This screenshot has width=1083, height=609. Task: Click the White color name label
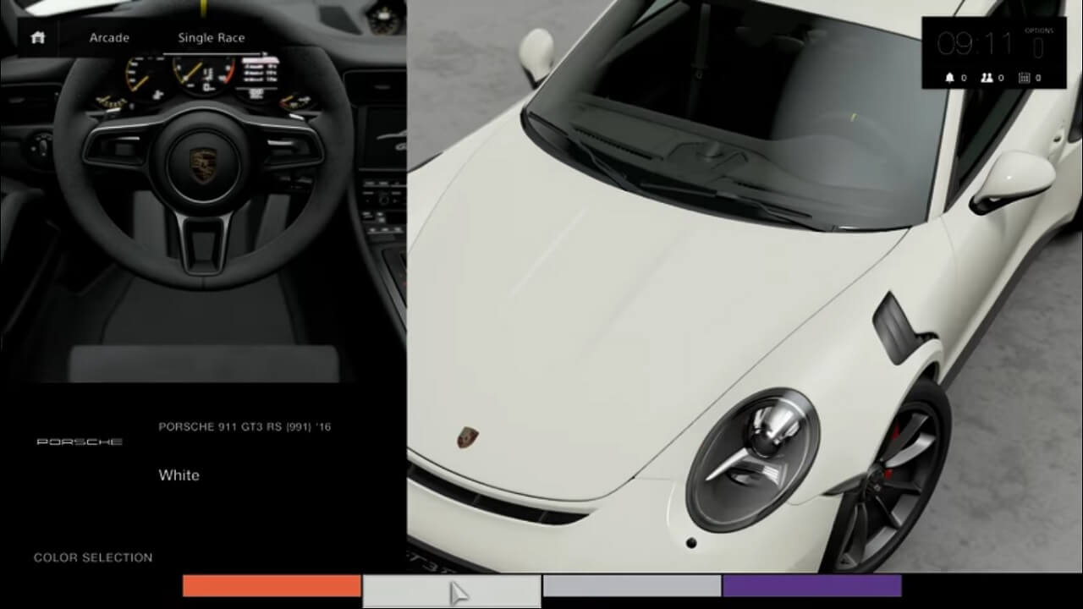point(179,475)
